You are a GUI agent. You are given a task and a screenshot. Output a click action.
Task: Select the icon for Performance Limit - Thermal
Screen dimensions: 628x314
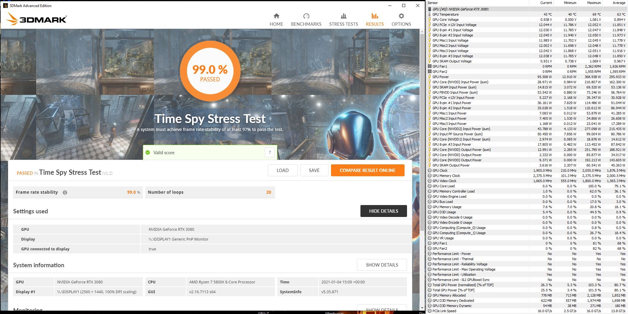pyautogui.click(x=430, y=259)
